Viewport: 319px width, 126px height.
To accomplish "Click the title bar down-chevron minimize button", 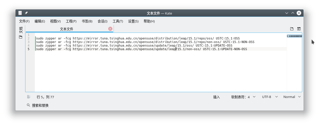I will (x=287, y=13).
